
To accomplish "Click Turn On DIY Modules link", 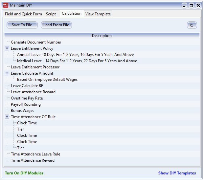I will pyautogui.click(x=24, y=173).
